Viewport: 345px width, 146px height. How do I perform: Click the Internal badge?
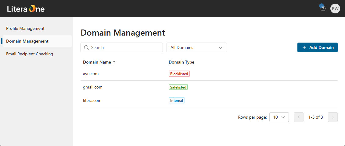[x=176, y=101]
